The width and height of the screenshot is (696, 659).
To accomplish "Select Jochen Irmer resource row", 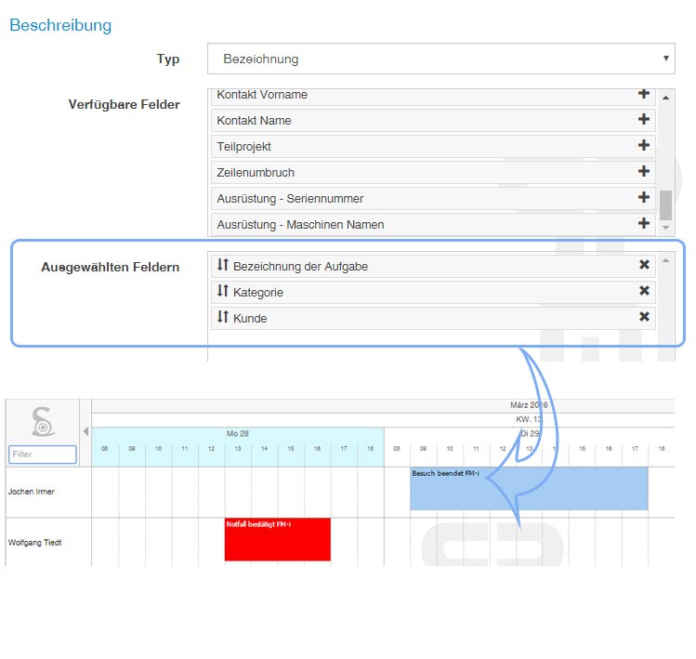I will coord(32,492).
